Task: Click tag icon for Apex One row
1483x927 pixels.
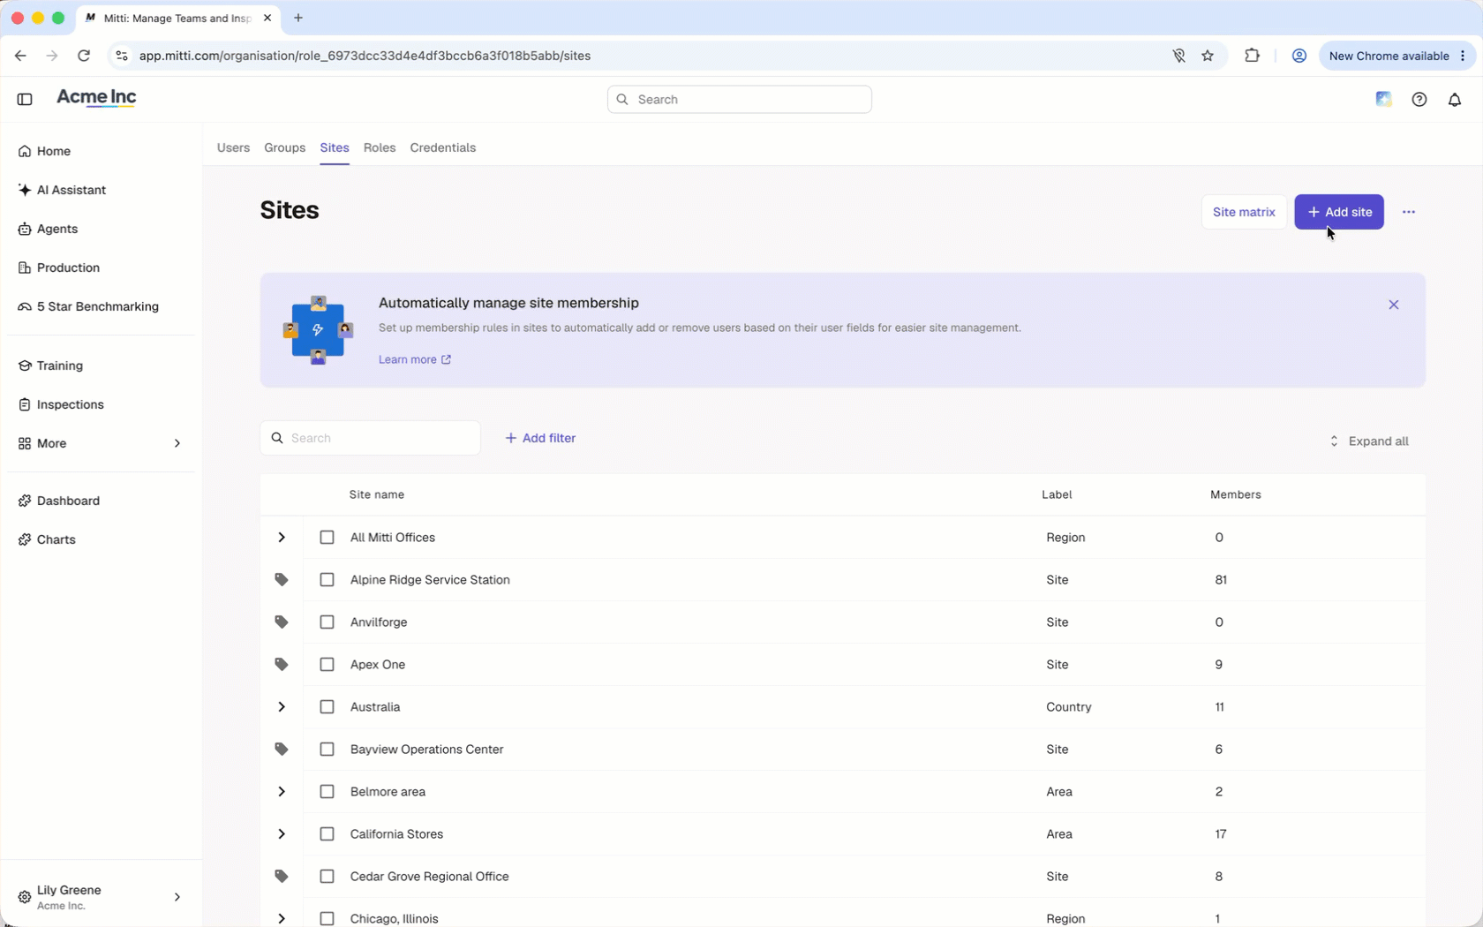Action: click(282, 665)
